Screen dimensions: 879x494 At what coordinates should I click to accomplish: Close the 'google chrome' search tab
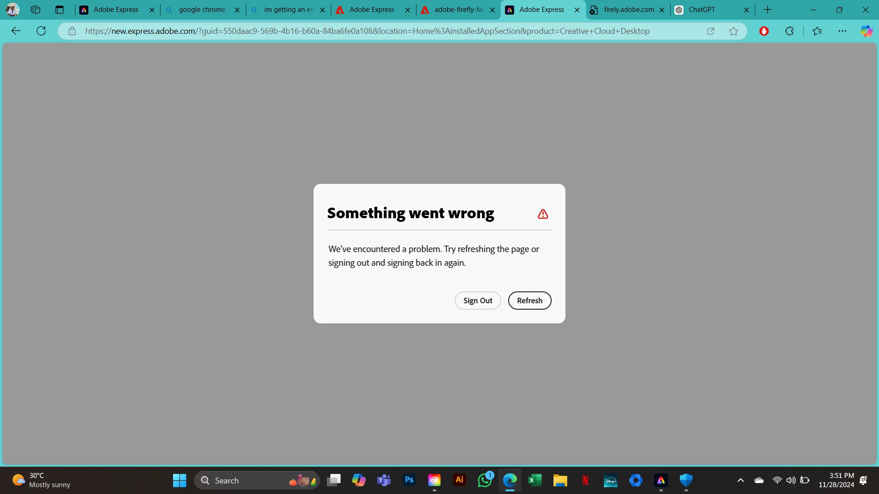tap(237, 10)
